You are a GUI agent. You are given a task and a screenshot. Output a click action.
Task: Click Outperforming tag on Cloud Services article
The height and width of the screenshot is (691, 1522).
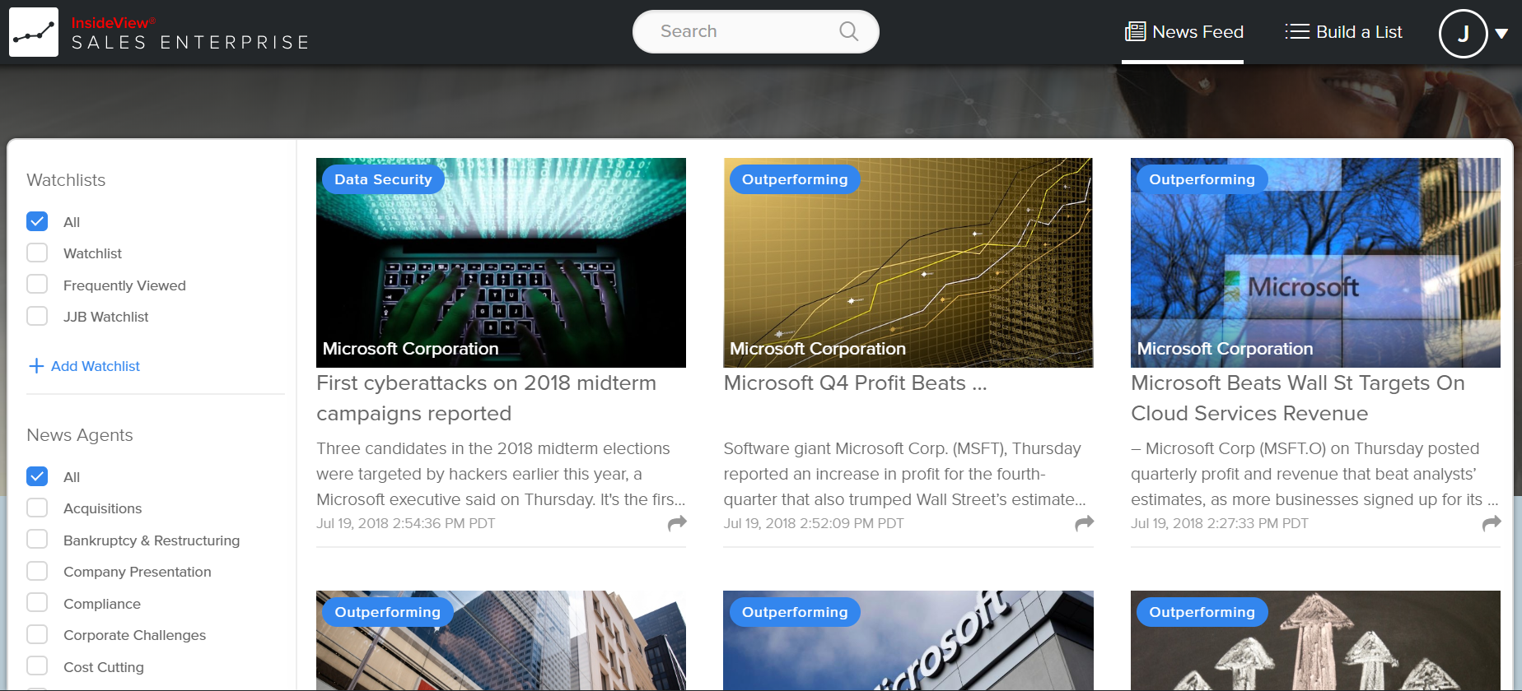coord(1202,179)
